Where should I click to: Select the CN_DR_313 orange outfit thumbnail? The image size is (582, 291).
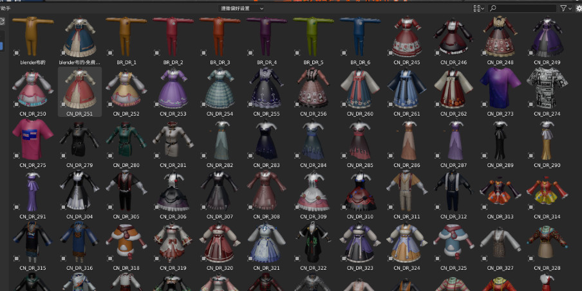pyautogui.click(x=500, y=191)
